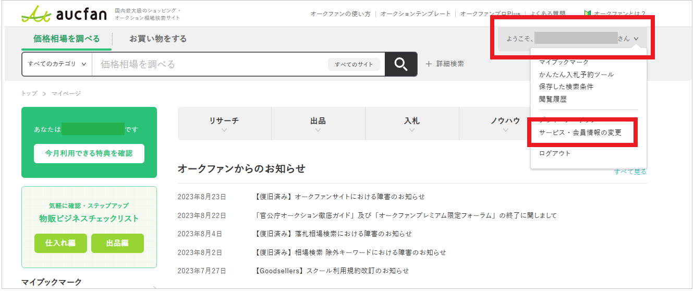This screenshot has width=694, height=291.
Task: Open オークファンの使い方 link
Action: (340, 14)
